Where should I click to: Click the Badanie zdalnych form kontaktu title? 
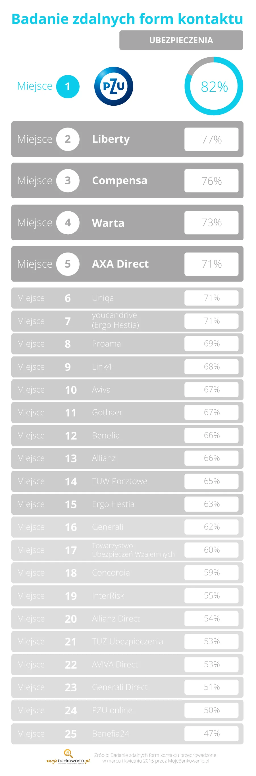coord(127,19)
